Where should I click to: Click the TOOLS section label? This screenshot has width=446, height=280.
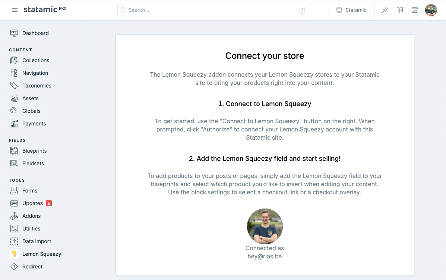pyautogui.click(x=17, y=180)
